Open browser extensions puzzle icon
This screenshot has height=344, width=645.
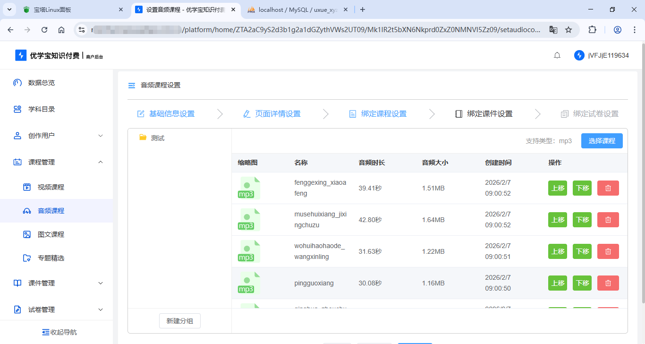pyautogui.click(x=592, y=30)
